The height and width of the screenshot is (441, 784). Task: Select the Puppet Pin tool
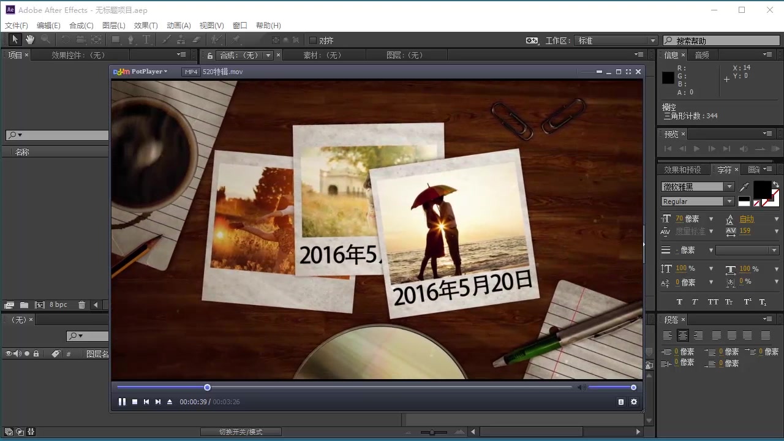[236, 40]
